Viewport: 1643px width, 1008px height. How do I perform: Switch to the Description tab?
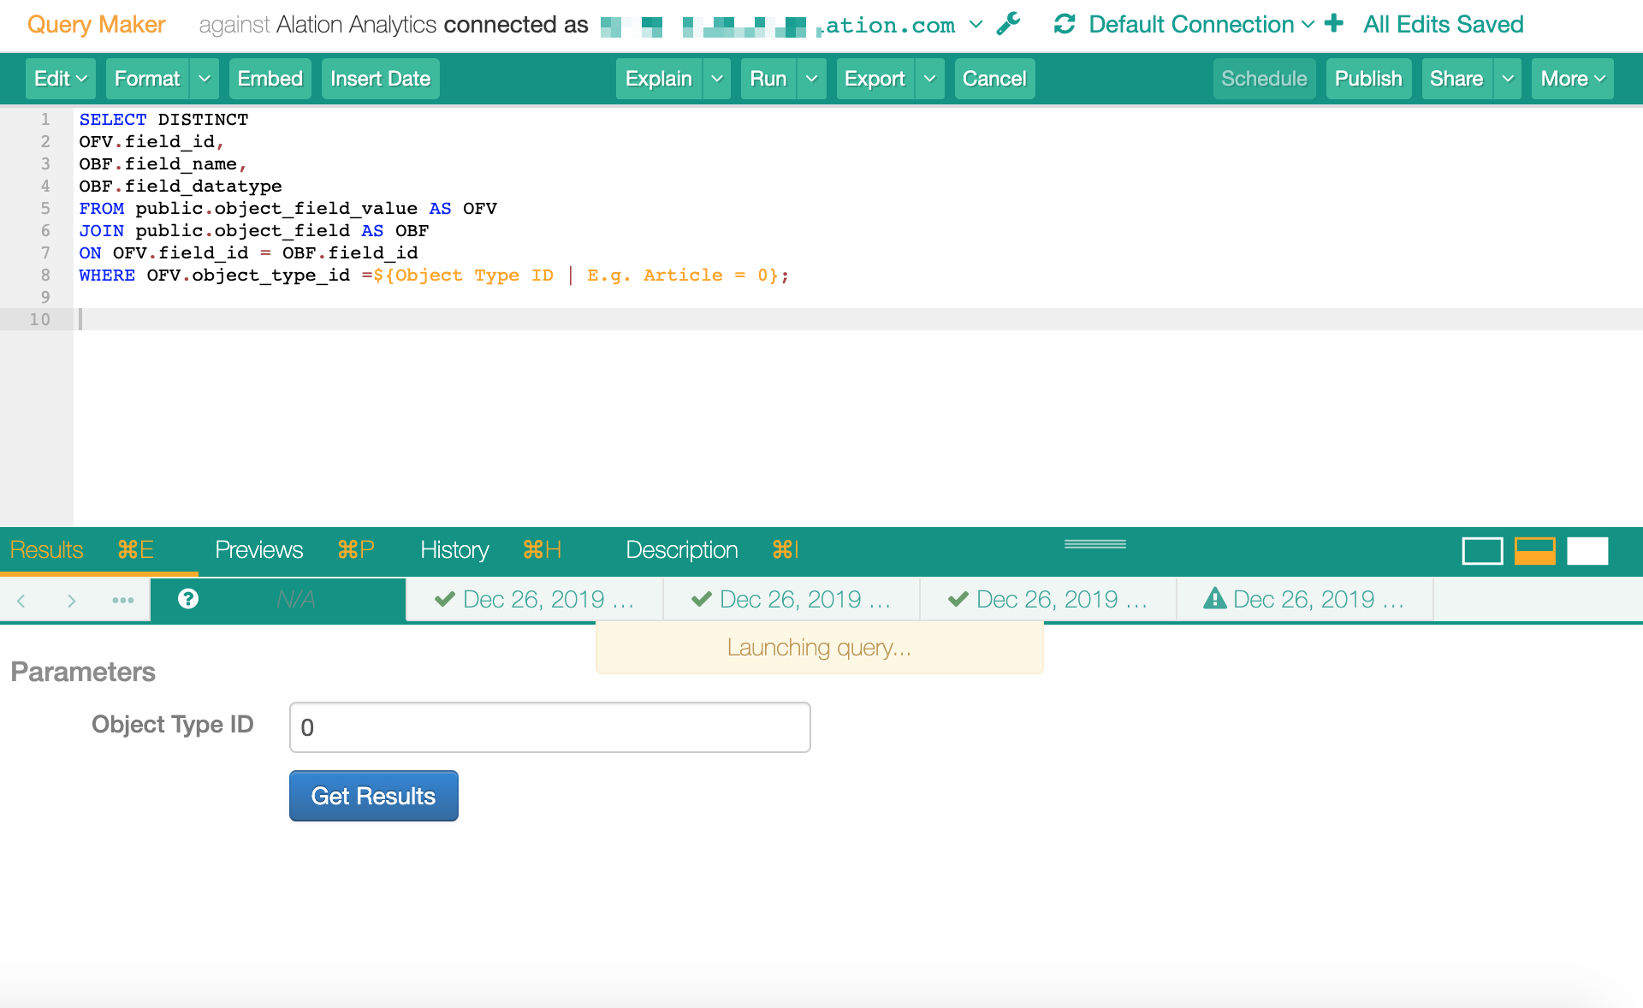pos(680,549)
